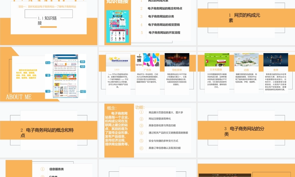Click the 'LOGO' card heading
This screenshot has width=295, height=177.
point(117,70)
